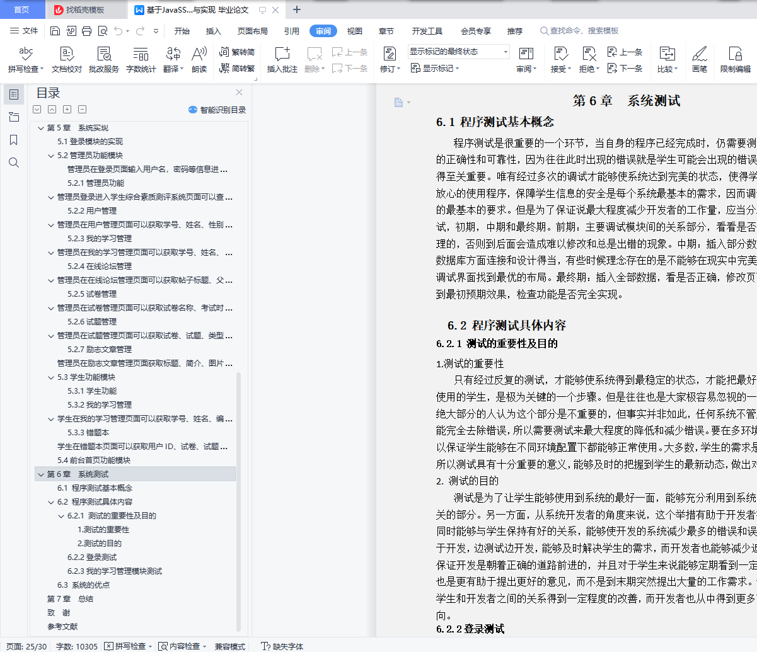Screen dimensions: 757x652
Task: Click the page icon beside document heading
Action: coord(398,102)
